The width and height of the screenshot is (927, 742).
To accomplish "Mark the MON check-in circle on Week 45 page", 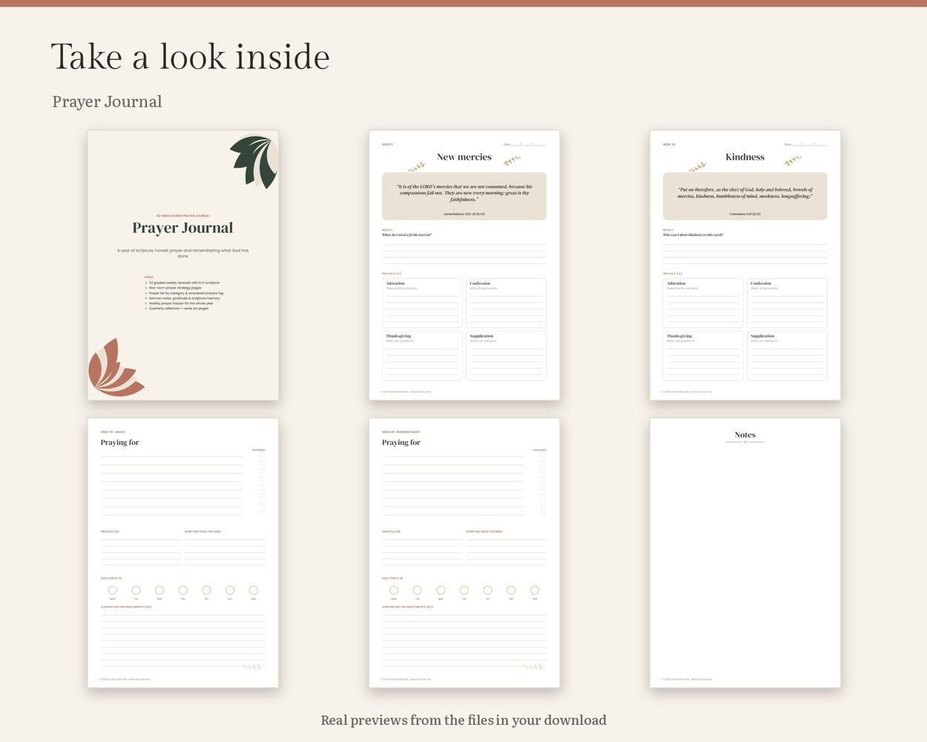I will pyautogui.click(x=394, y=591).
